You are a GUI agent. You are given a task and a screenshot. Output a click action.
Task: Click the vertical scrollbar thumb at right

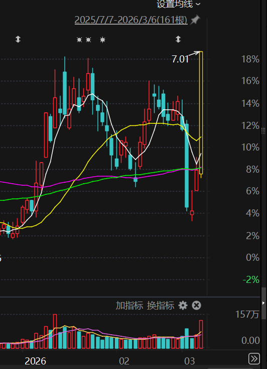coord(264,304)
